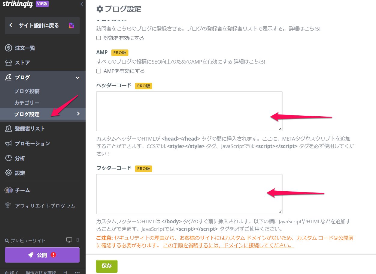Viewport: 376px width, 274px height.
Task: Save blog settings with 保存 button
Action: [x=107, y=266]
